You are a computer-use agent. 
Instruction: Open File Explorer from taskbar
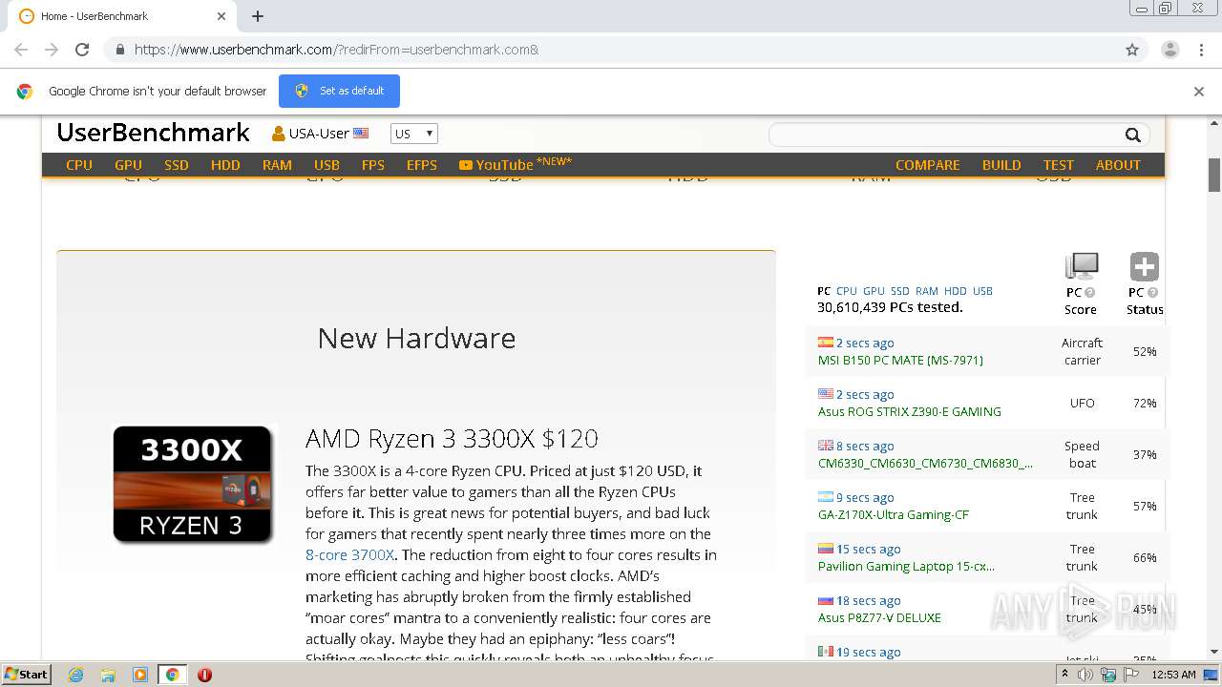(x=108, y=675)
